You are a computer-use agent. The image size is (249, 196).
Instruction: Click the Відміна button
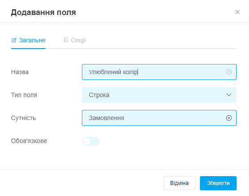179,183
